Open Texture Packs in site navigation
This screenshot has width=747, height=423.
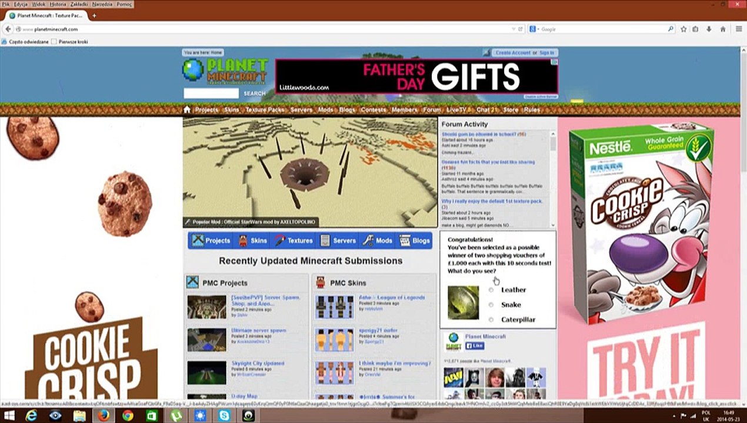[x=265, y=110]
